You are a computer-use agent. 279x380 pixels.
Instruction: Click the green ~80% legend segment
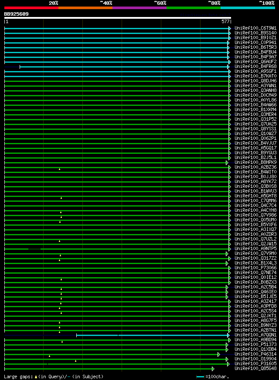click(x=194, y=8)
